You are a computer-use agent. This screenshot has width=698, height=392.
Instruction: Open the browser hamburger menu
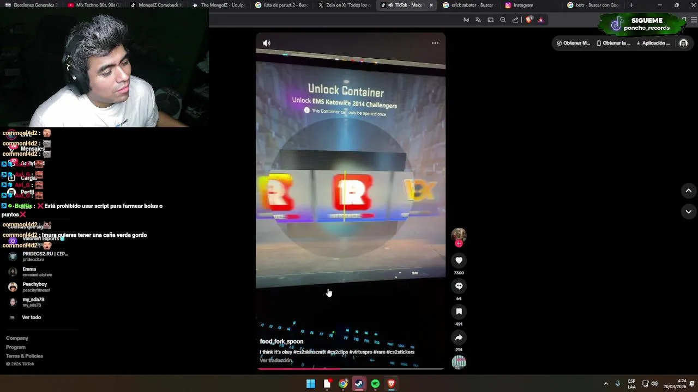[694, 20]
